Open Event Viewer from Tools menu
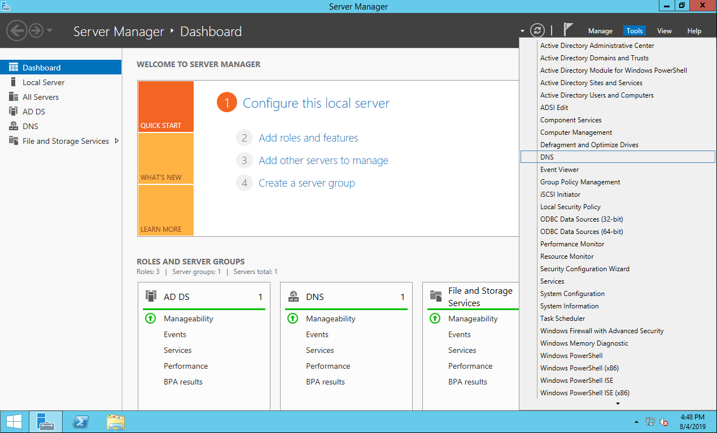 pyautogui.click(x=559, y=170)
